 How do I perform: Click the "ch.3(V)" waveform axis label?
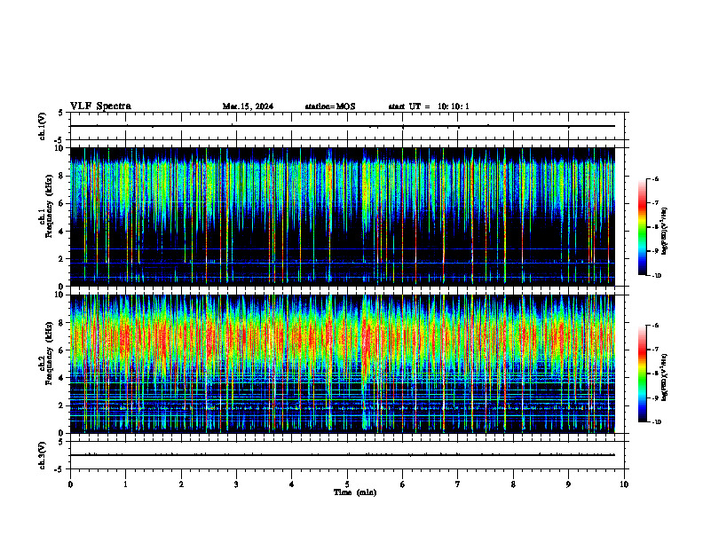(42, 455)
